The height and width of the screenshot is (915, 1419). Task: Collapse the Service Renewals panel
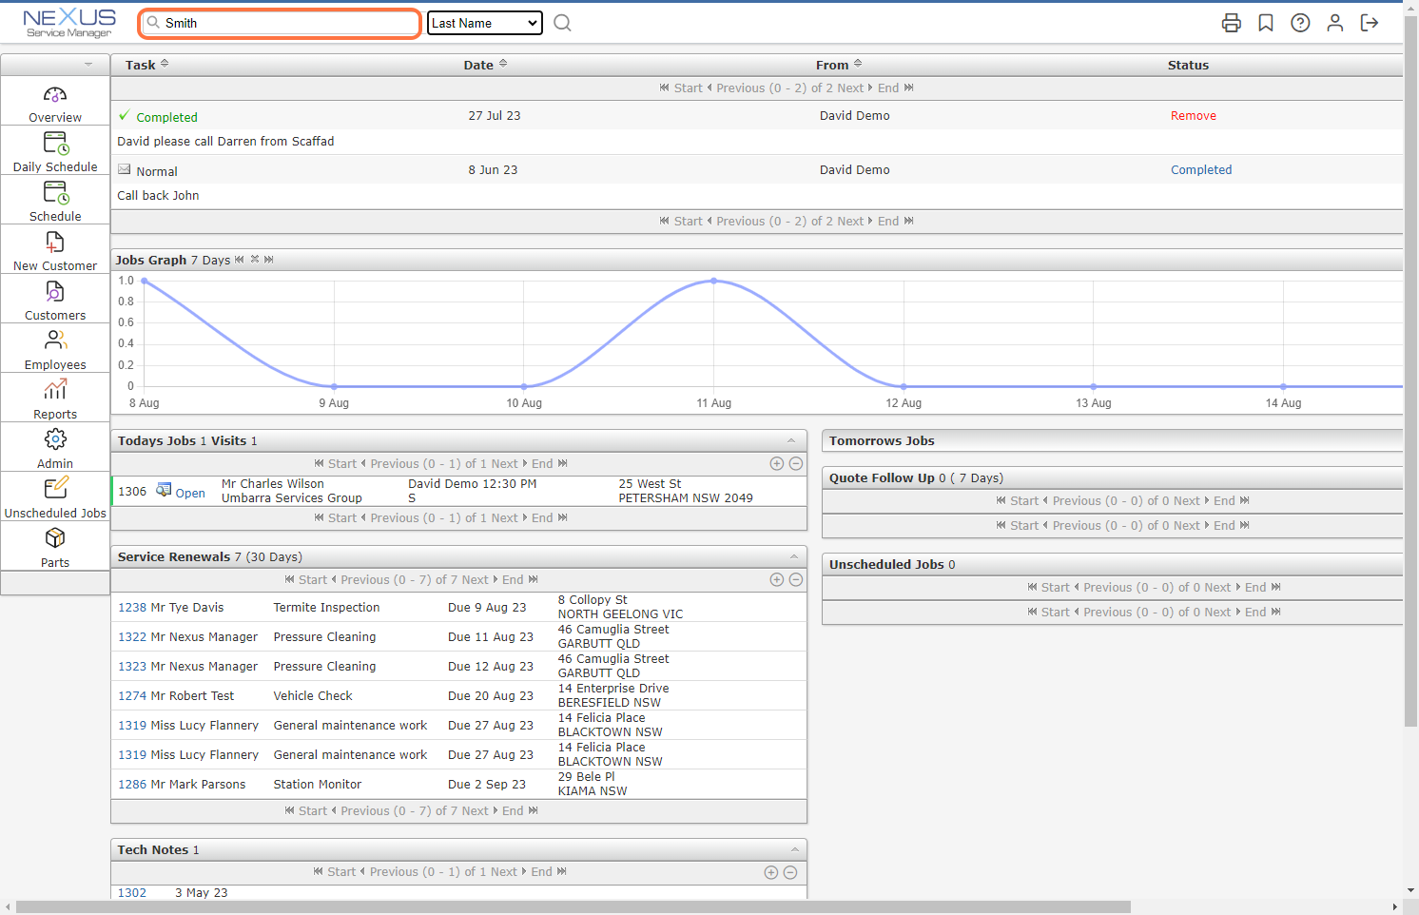pos(792,556)
